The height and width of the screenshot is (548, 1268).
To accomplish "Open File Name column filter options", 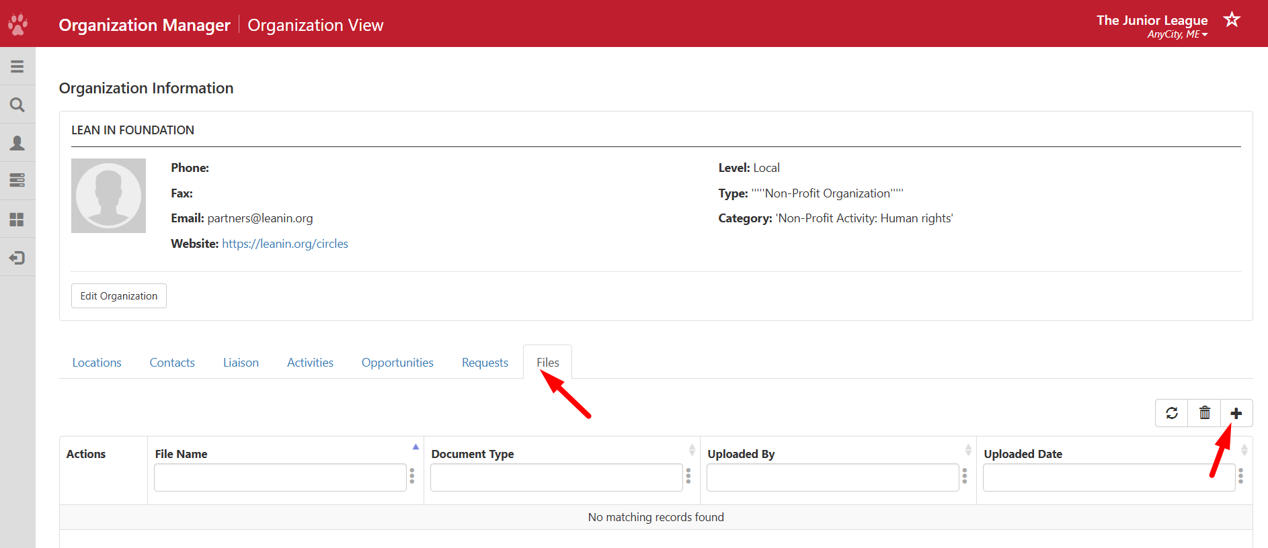I will click(x=412, y=476).
